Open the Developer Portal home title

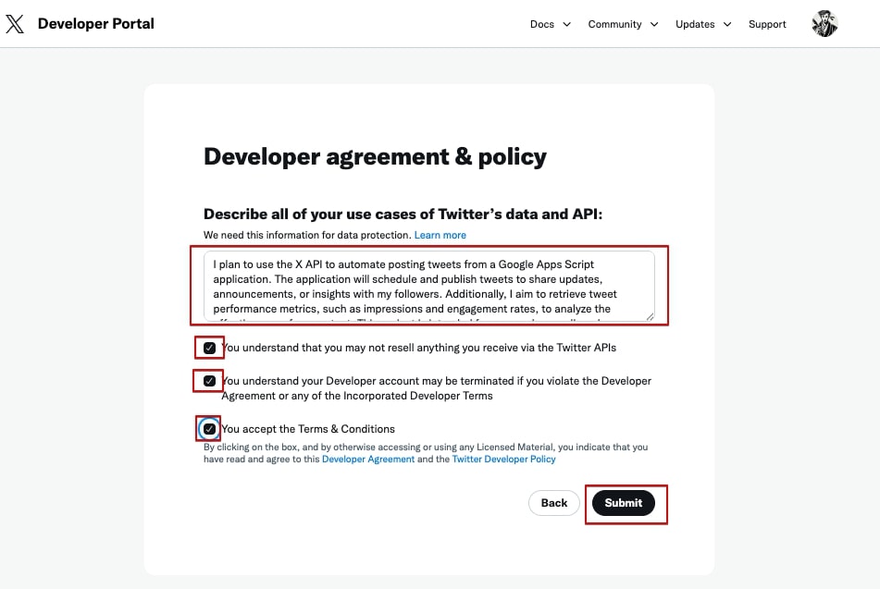tap(96, 23)
